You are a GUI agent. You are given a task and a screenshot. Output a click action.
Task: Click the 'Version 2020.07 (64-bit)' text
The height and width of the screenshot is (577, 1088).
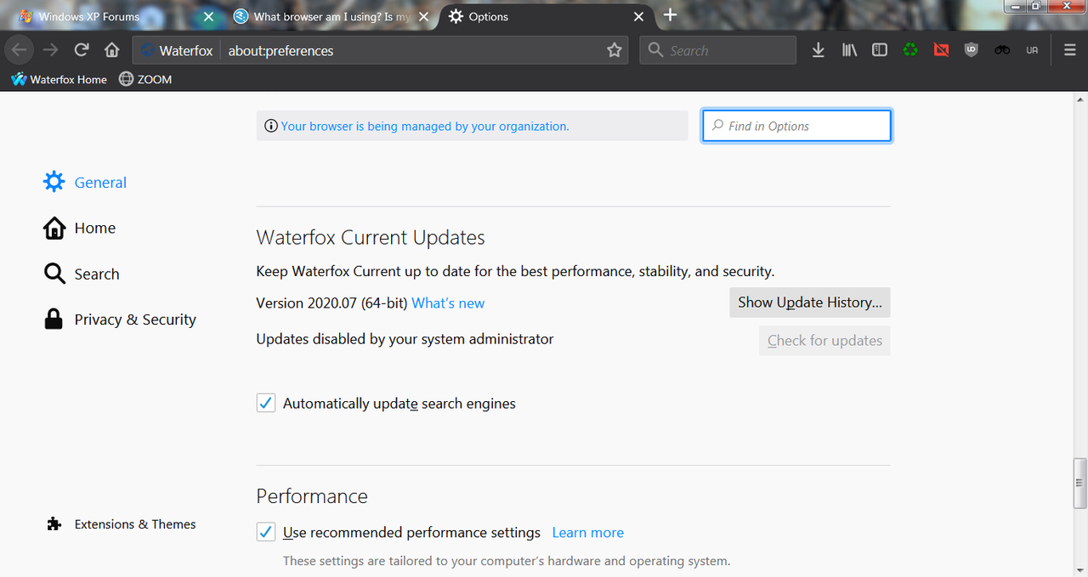click(x=332, y=303)
